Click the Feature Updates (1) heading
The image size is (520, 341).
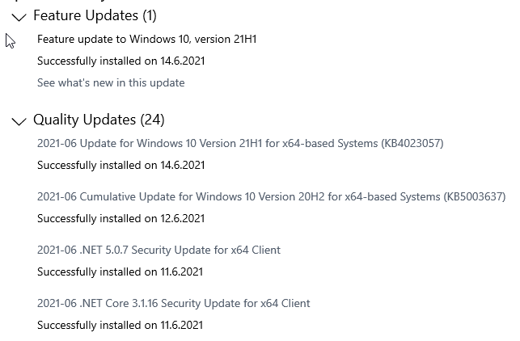(x=95, y=15)
